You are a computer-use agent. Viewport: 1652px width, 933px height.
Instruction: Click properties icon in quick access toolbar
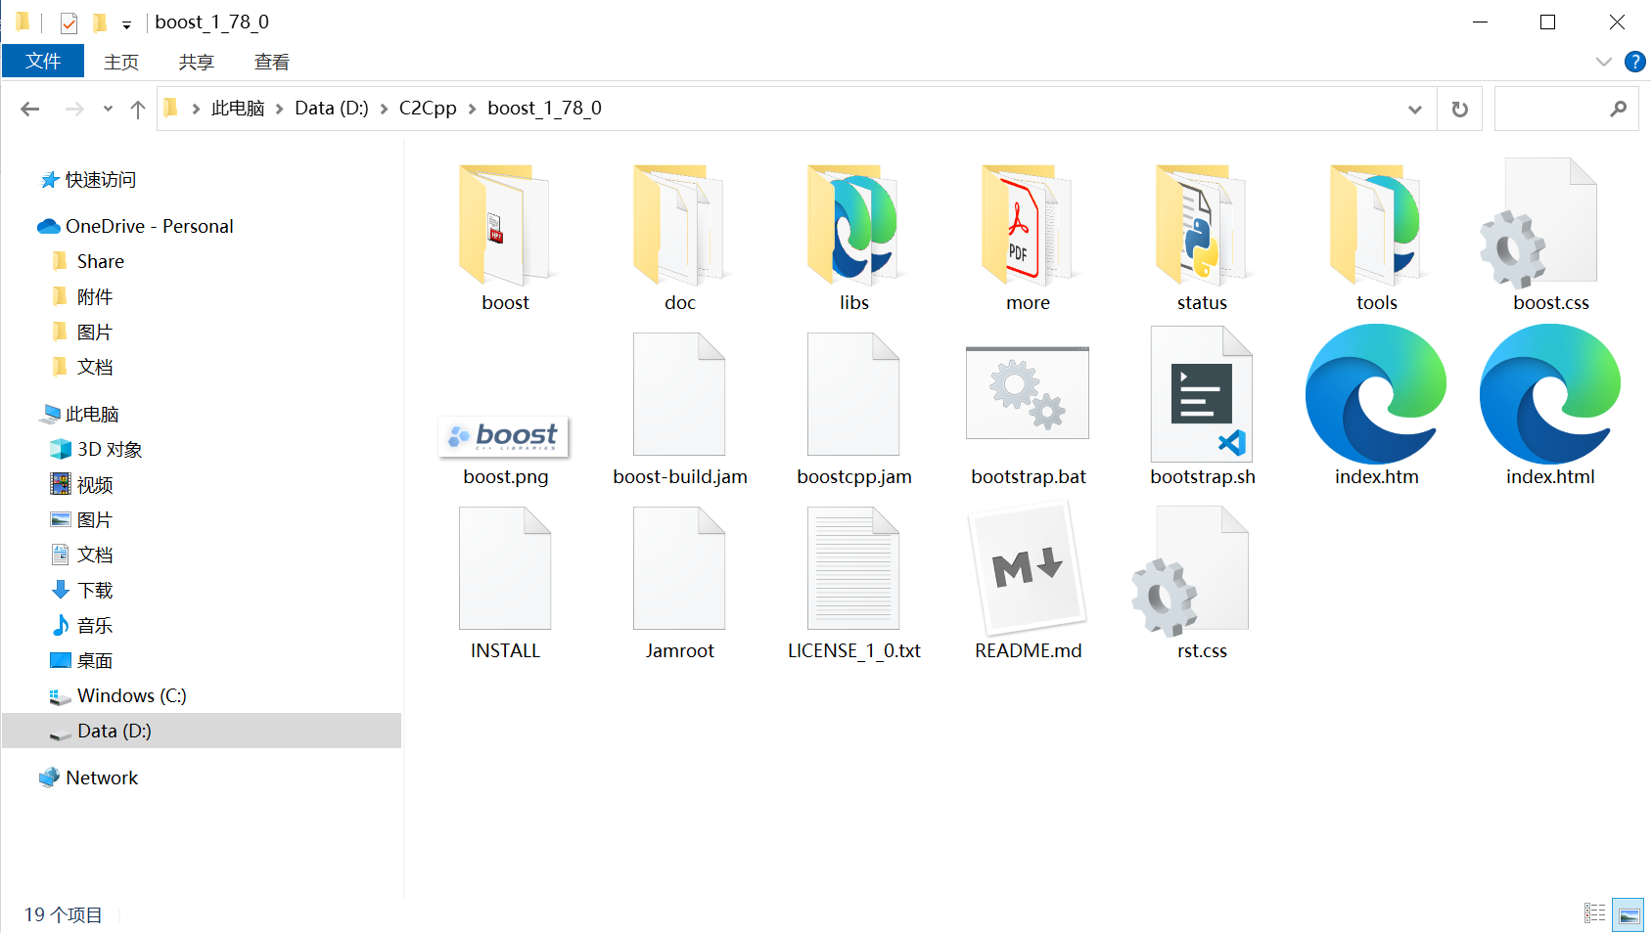pyautogui.click(x=69, y=22)
